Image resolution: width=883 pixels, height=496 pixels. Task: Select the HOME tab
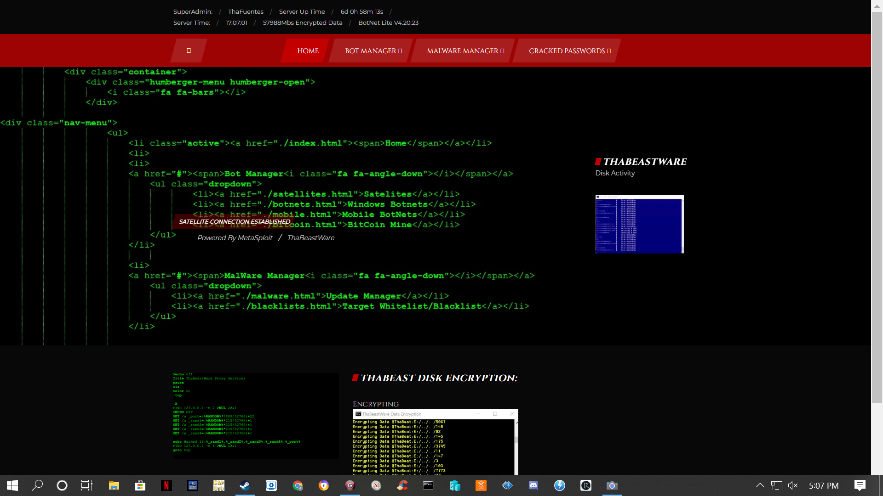tap(308, 51)
